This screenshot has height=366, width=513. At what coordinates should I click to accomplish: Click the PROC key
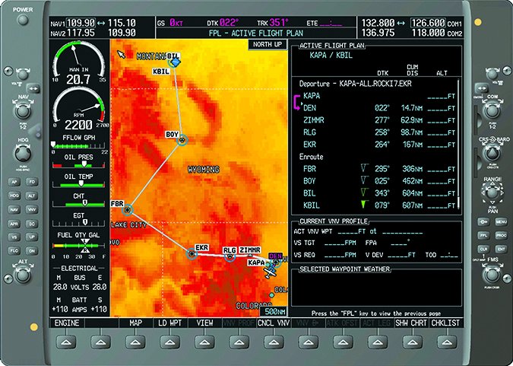501,236
